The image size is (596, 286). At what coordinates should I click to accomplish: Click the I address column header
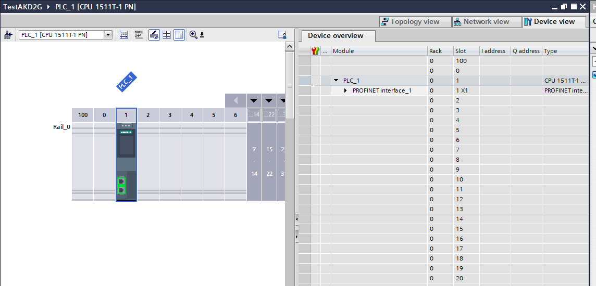(x=495, y=51)
